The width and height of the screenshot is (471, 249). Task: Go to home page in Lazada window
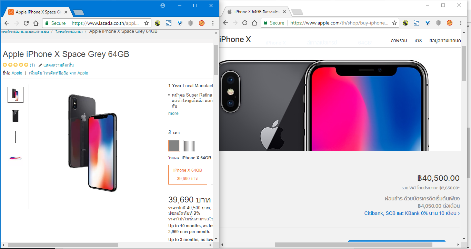click(36, 23)
